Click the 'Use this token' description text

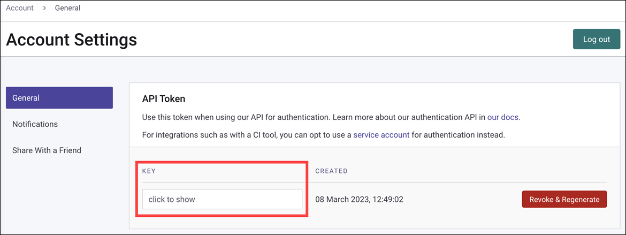[236, 118]
